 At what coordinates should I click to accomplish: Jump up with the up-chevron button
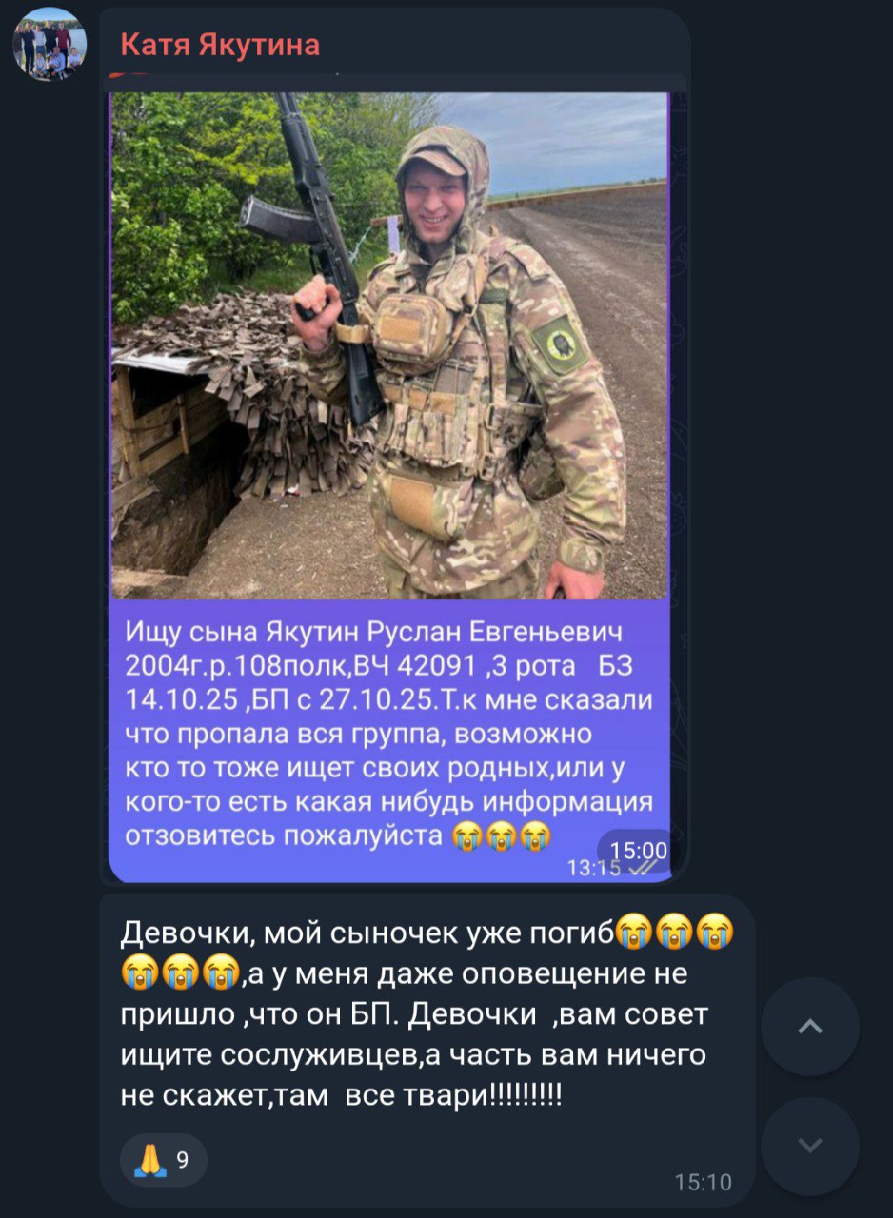point(810,1027)
